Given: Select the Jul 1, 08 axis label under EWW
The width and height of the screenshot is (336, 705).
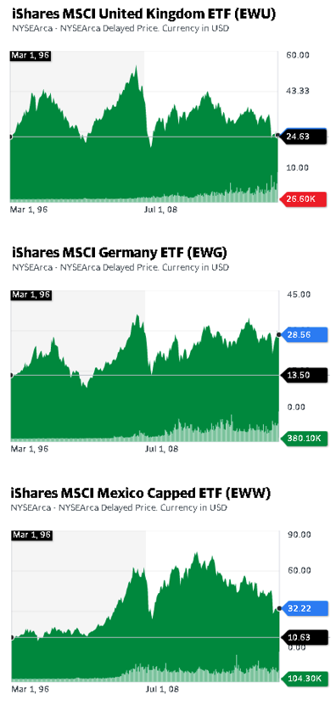Looking at the screenshot, I should pos(163,689).
